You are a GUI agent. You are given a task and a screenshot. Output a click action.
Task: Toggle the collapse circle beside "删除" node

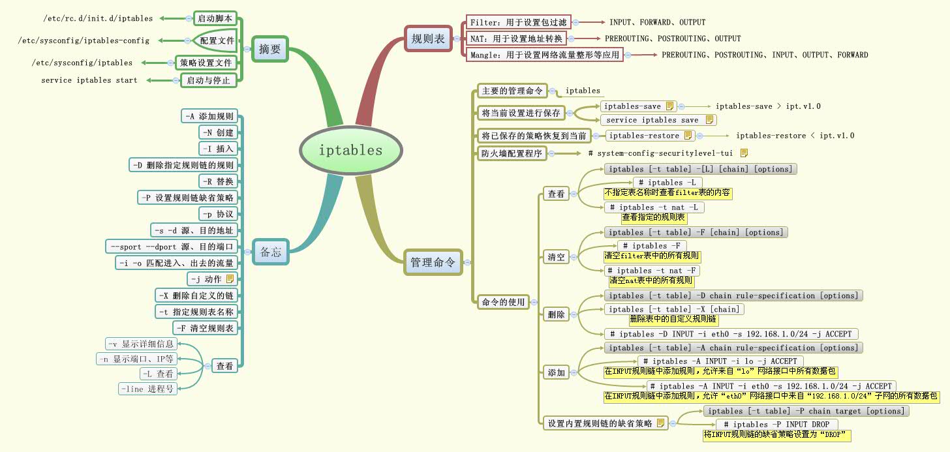pyautogui.click(x=574, y=313)
